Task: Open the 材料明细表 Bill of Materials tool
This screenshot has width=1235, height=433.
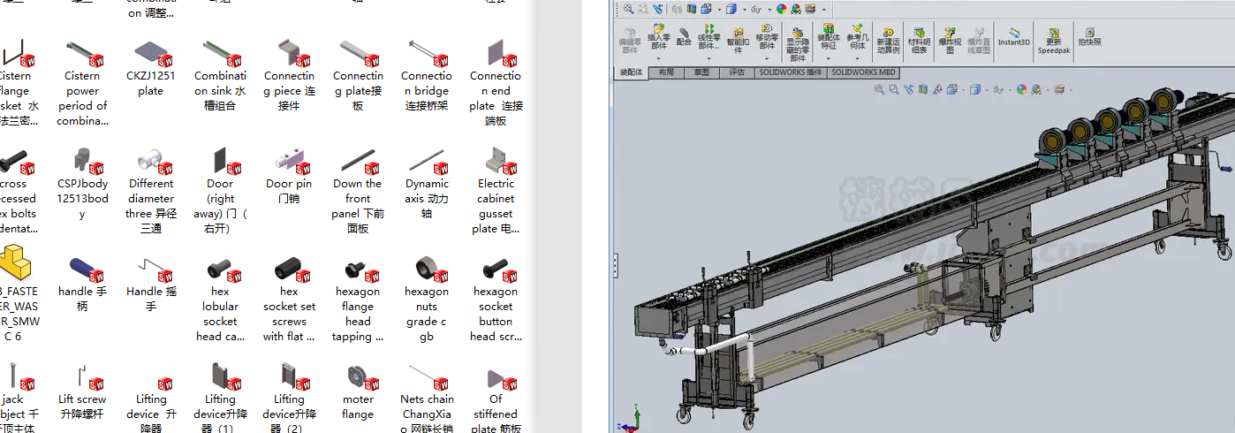Action: [x=920, y=40]
